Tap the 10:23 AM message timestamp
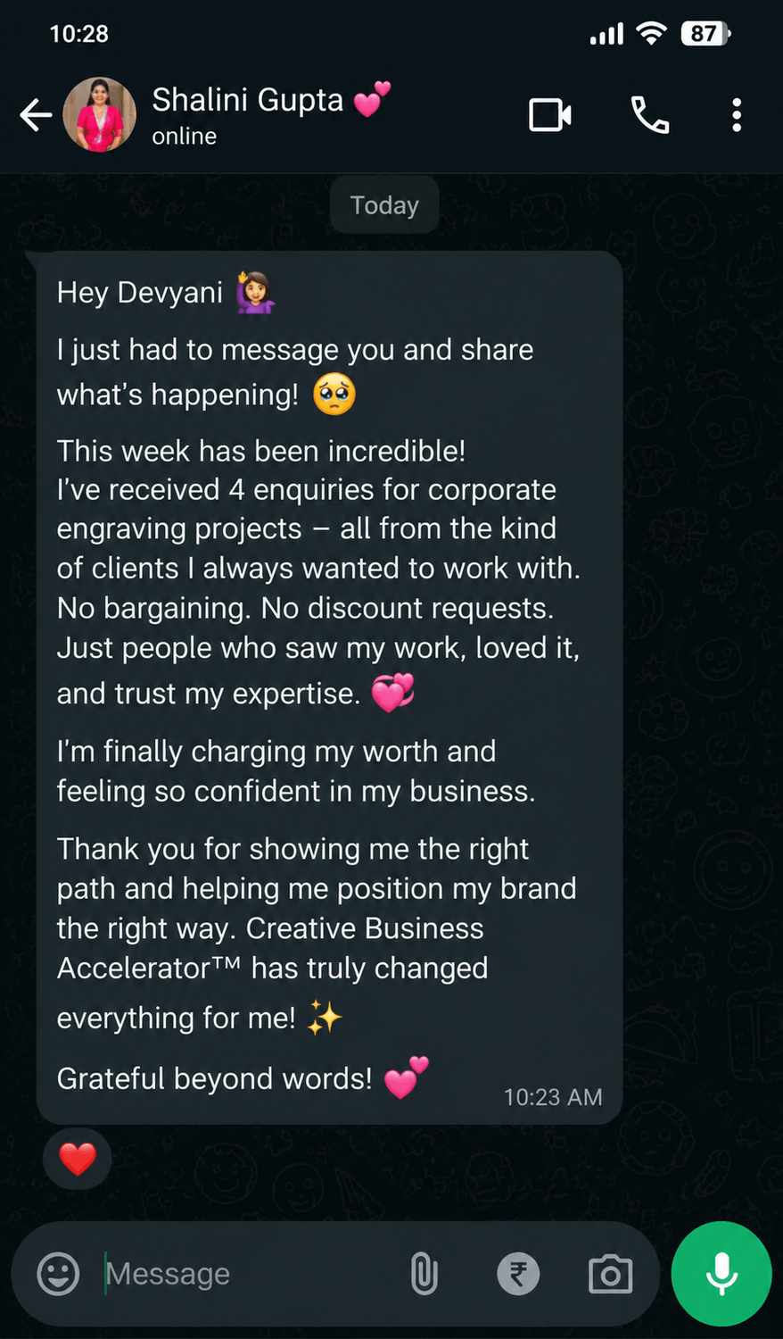 coord(553,1097)
